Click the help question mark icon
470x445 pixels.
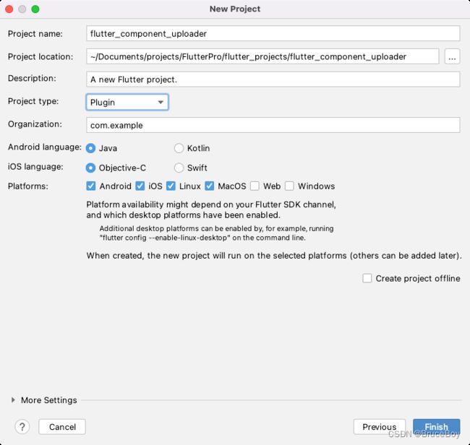(22, 427)
